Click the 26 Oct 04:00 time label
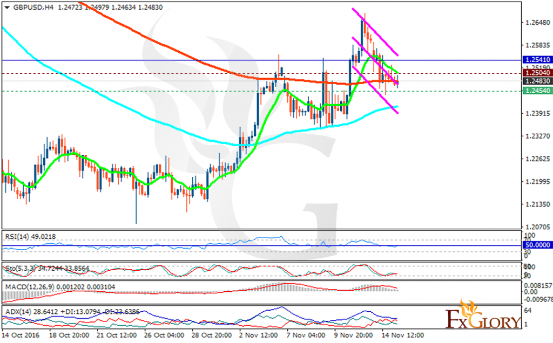 point(164,335)
